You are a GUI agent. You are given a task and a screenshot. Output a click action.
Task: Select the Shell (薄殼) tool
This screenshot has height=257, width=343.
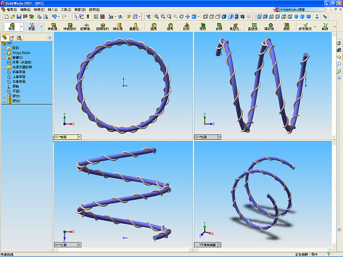[203, 27]
